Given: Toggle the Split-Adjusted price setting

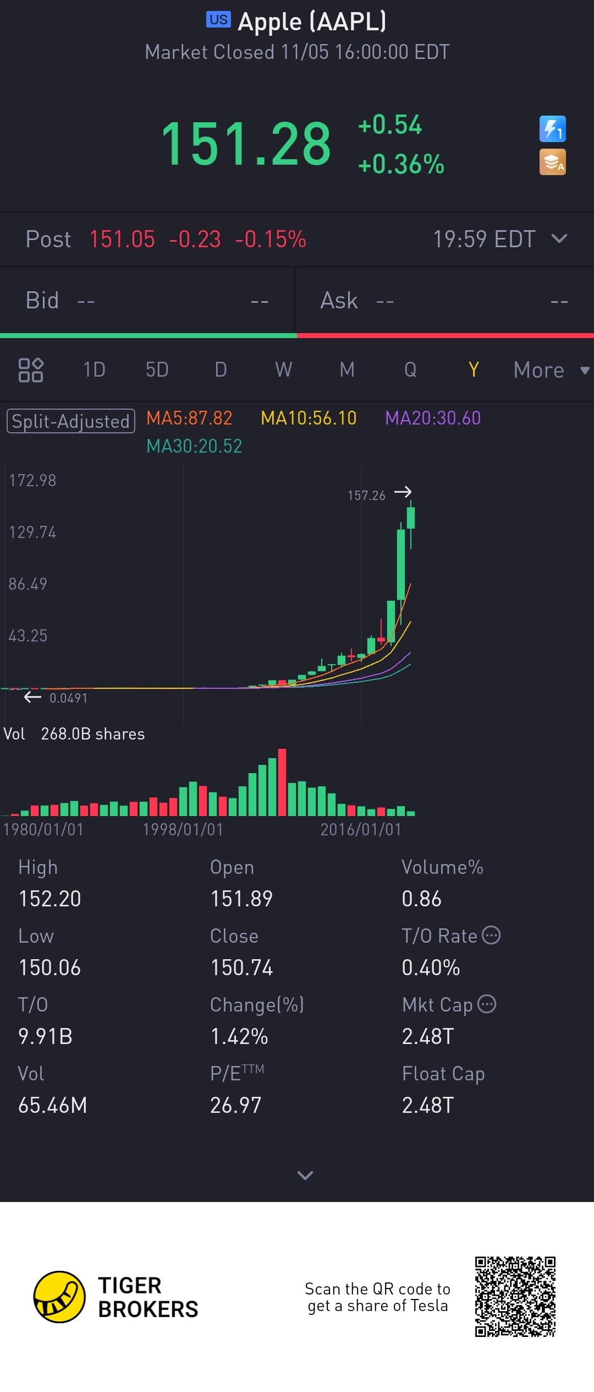Looking at the screenshot, I should click(x=71, y=421).
